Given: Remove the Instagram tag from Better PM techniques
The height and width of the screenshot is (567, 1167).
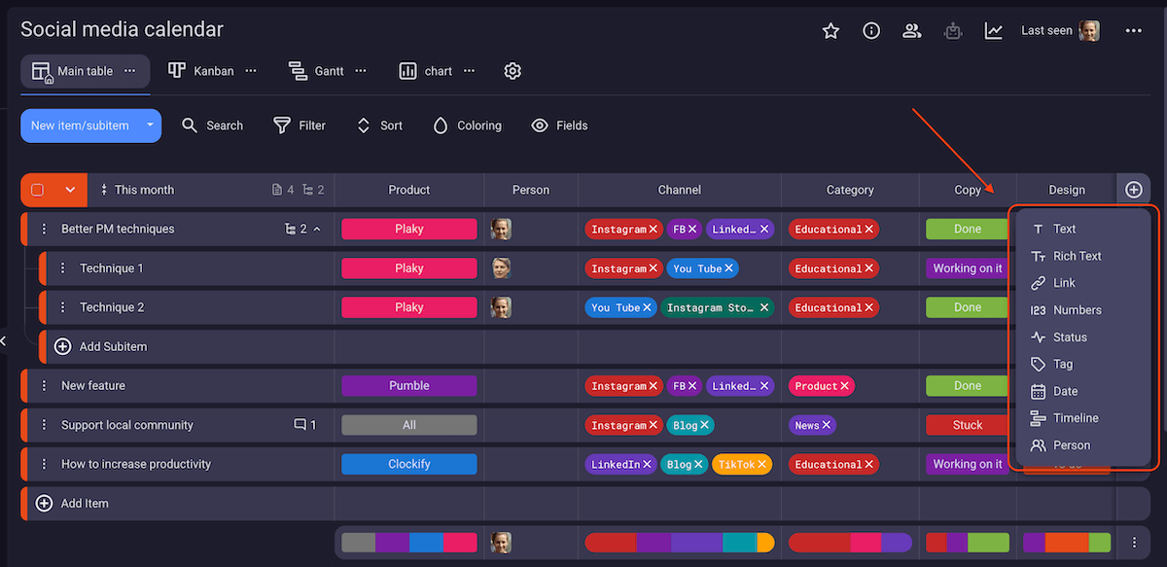Looking at the screenshot, I should tap(654, 229).
